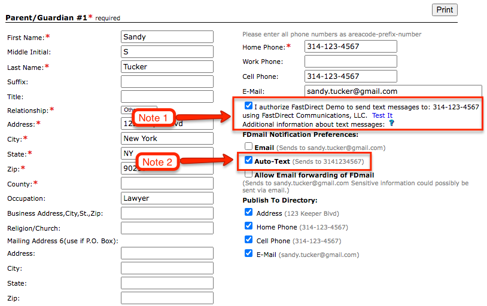487x306 pixels.
Task: Click the text message help question icon
Action: [x=391, y=124]
